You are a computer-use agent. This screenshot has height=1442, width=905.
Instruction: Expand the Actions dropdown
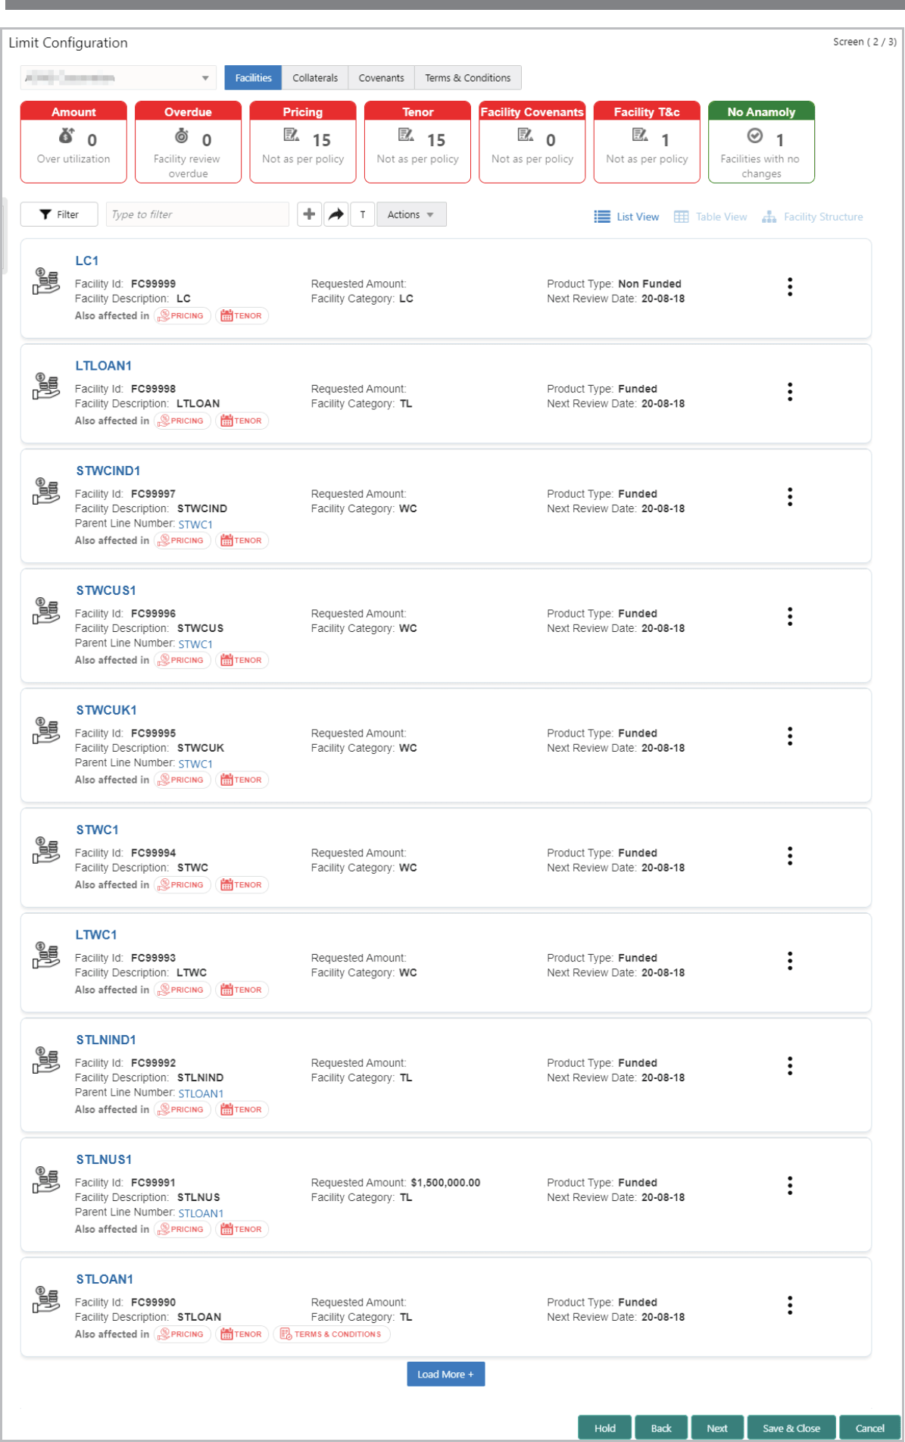pyautogui.click(x=411, y=214)
